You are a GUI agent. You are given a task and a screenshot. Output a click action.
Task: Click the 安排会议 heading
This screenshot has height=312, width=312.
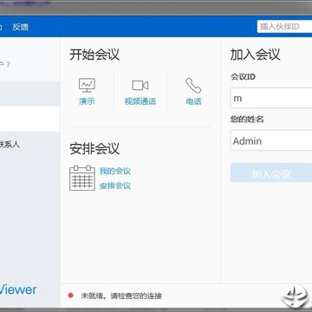coord(94,148)
